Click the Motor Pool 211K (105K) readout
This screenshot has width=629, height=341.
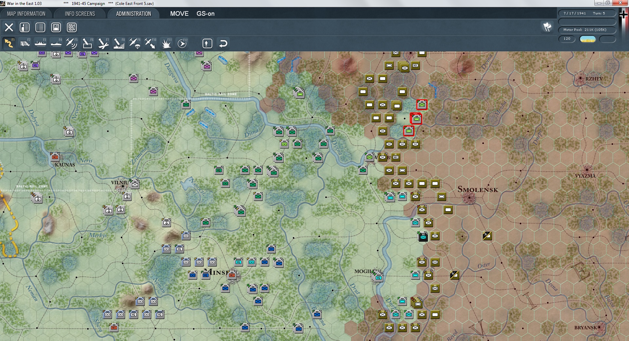click(x=587, y=30)
